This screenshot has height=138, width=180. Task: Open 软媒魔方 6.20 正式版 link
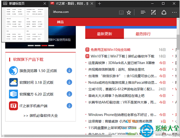coord(37,94)
